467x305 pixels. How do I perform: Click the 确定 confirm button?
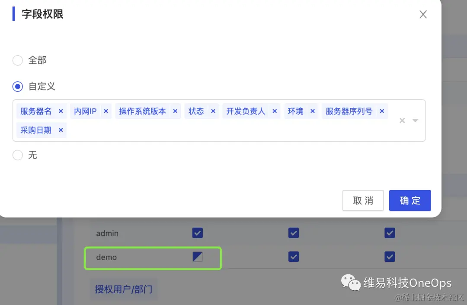coord(410,200)
